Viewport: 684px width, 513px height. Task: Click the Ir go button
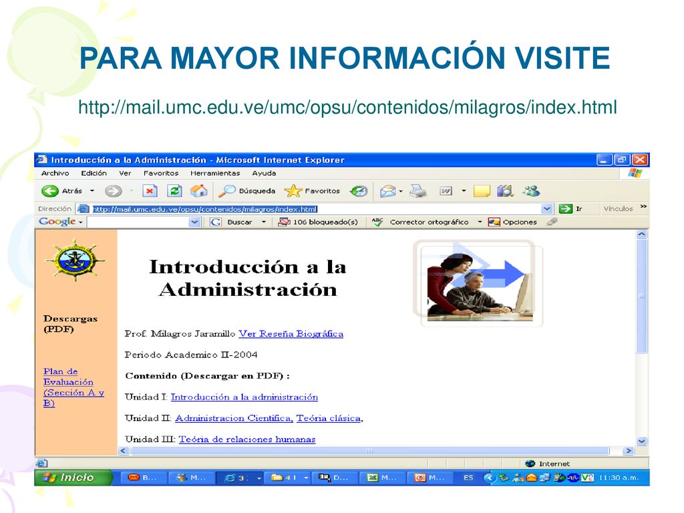coord(571,209)
